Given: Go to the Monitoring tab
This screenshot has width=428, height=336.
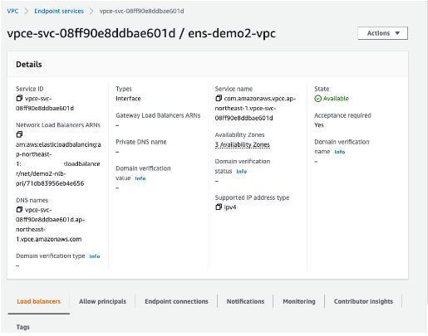Looking at the screenshot, I should 299,301.
